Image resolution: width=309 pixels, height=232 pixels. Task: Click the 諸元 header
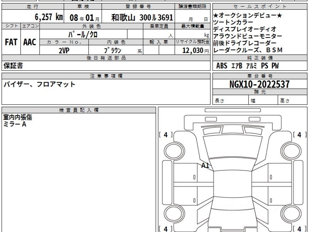point(260,92)
